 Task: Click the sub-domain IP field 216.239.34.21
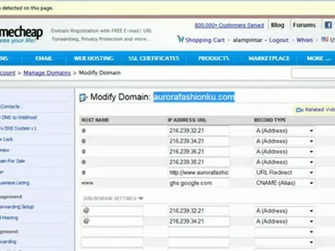[x=199, y=221]
